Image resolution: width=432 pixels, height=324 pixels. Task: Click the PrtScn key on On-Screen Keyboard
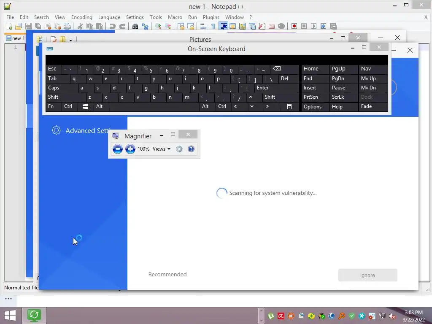[x=315, y=97]
